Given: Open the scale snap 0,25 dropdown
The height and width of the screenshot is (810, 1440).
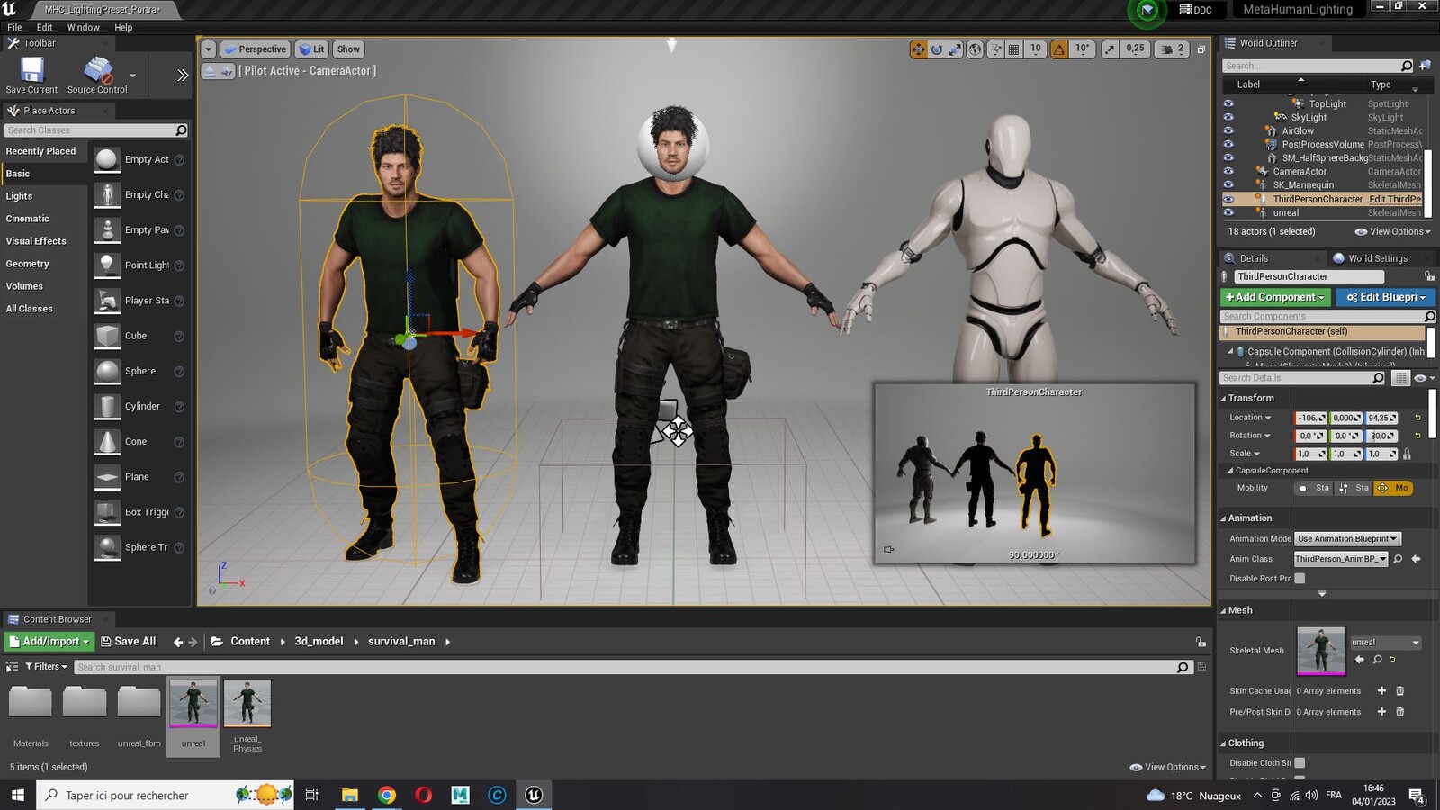Looking at the screenshot, I should 1136,49.
